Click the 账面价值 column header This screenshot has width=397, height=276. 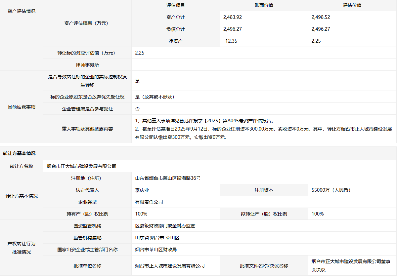pos(264,5)
